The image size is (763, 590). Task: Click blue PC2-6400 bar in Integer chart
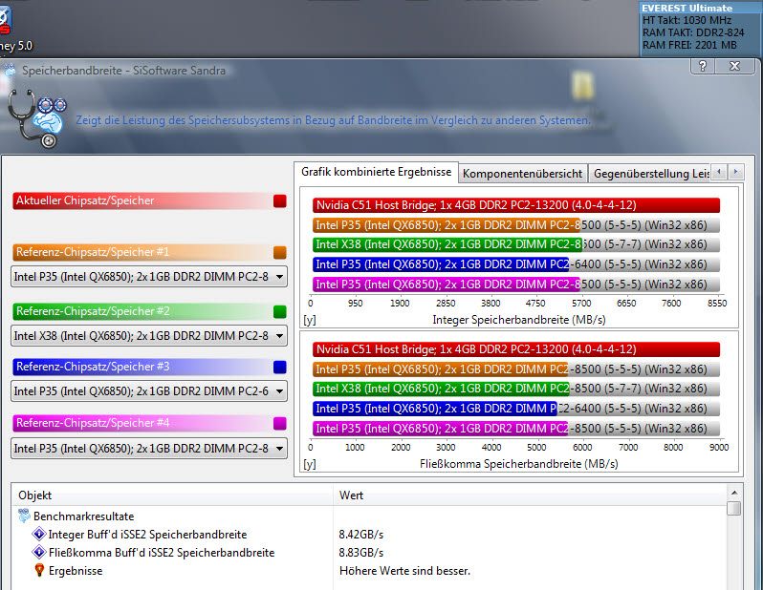coord(441,264)
